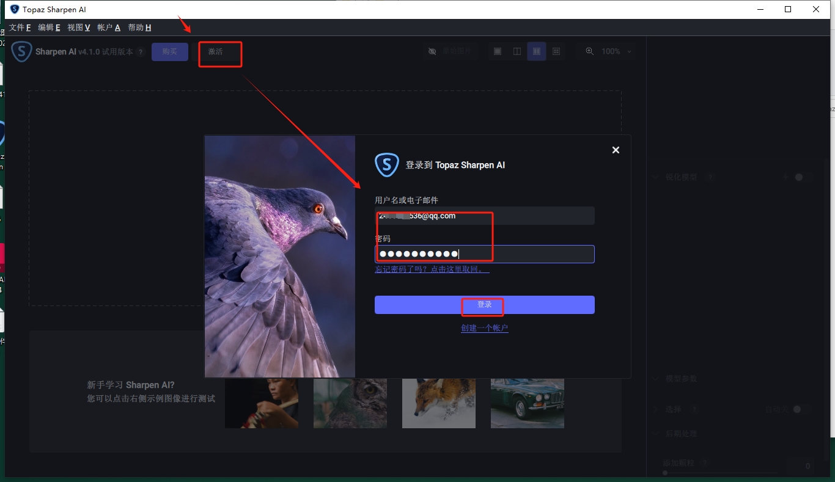Open the 文件 menu
This screenshot has height=482, width=835.
[x=20, y=27]
